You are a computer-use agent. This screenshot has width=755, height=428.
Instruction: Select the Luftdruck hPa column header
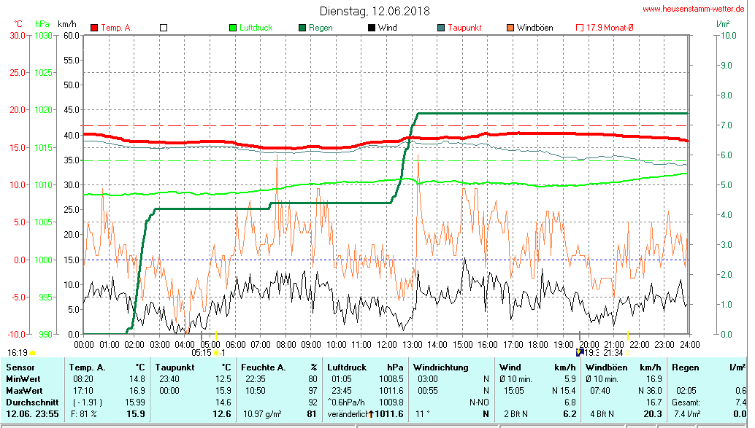pos(365,367)
